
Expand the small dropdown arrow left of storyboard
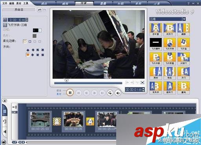coord(15,112)
